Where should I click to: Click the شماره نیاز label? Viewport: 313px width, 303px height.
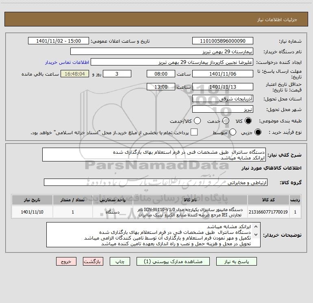tap(290, 41)
